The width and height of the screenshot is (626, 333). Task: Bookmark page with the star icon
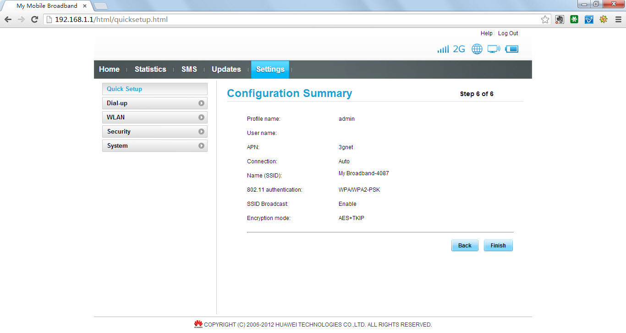coord(545,20)
